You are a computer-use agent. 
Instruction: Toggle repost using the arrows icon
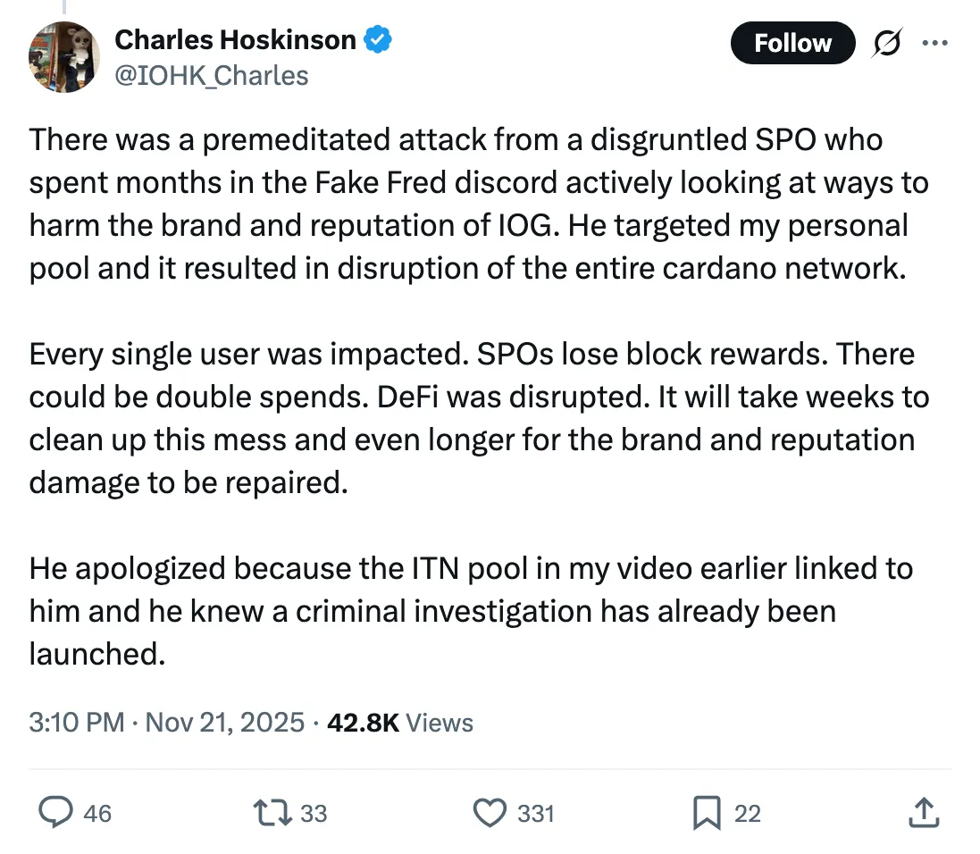tap(269, 812)
